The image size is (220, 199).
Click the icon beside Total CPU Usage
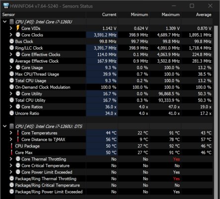click(11, 81)
